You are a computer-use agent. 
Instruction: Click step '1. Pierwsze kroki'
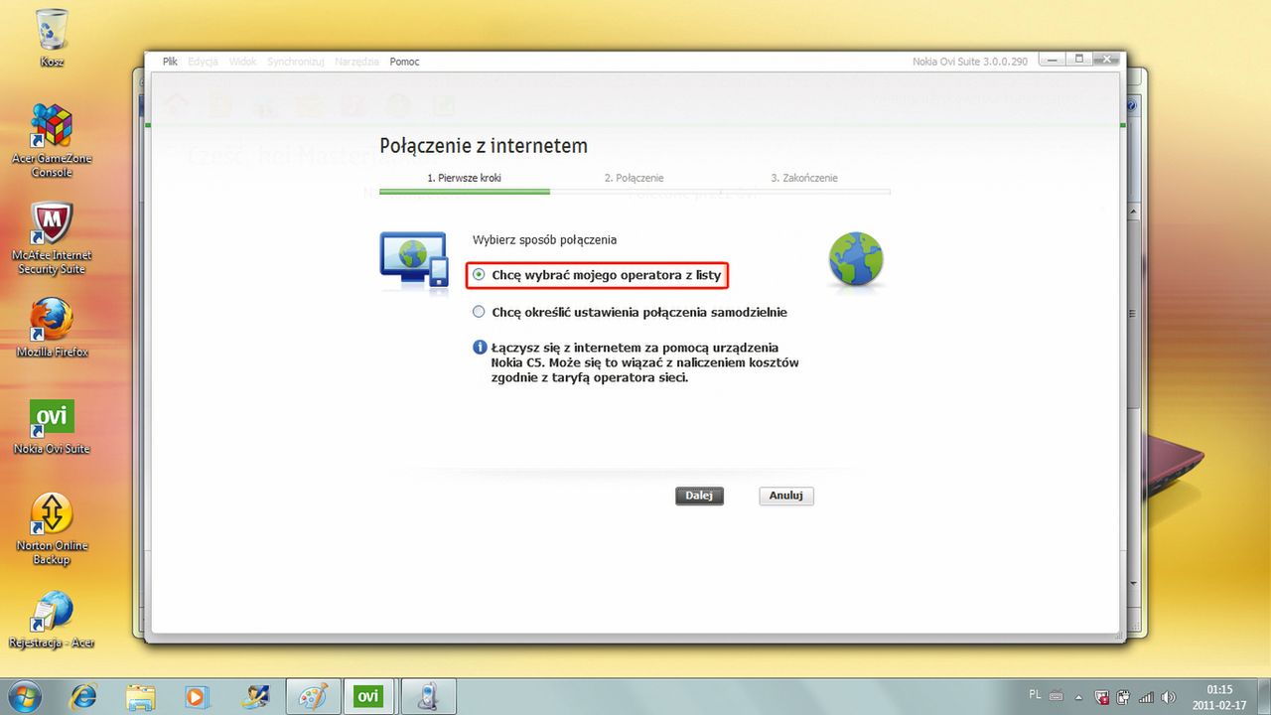[x=465, y=178]
